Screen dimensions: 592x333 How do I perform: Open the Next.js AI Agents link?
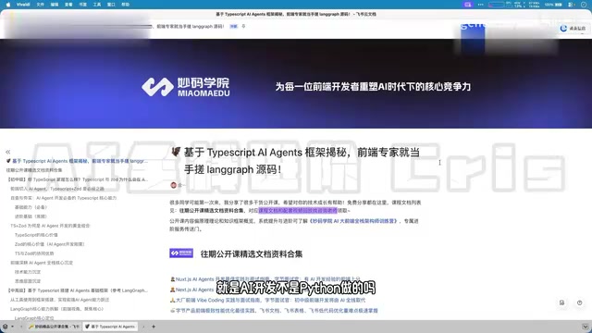(x=192, y=290)
